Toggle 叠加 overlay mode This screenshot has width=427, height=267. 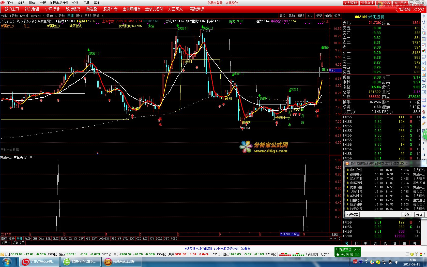(x=292, y=16)
